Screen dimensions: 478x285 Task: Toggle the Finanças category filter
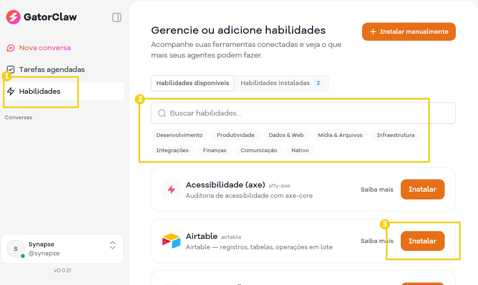click(x=214, y=150)
